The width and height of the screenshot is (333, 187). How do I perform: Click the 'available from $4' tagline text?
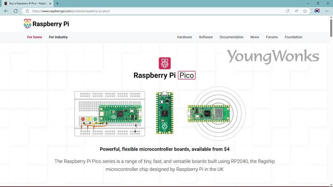click(211, 149)
